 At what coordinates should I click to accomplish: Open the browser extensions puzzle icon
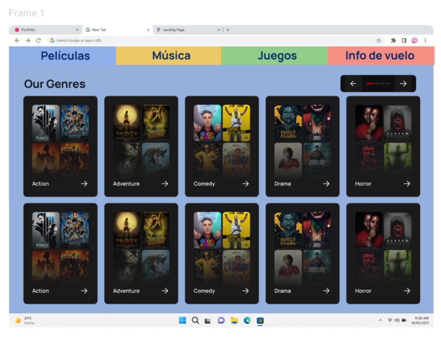pyautogui.click(x=393, y=41)
